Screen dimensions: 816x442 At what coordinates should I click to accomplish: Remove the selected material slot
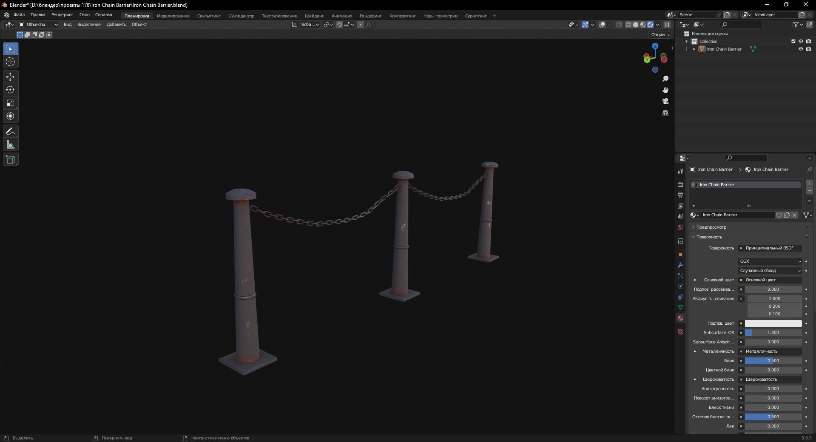coord(809,191)
